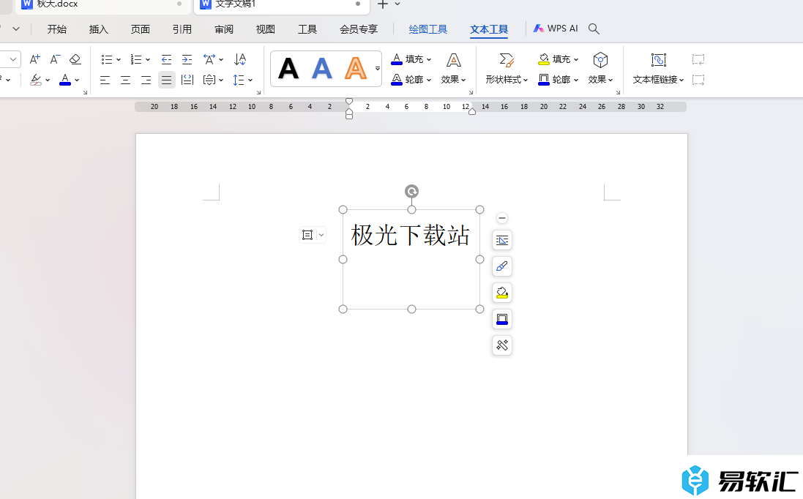Open the text effects 效果 menu
This screenshot has height=499, width=803.
coord(454,69)
